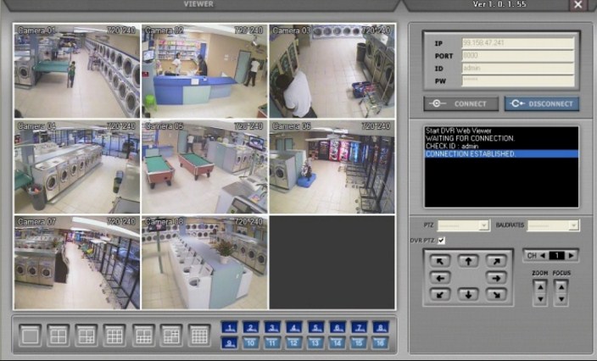Select Camera 05 pool tables feed
Viewport: 597px width, 361px height.
[x=205, y=167]
